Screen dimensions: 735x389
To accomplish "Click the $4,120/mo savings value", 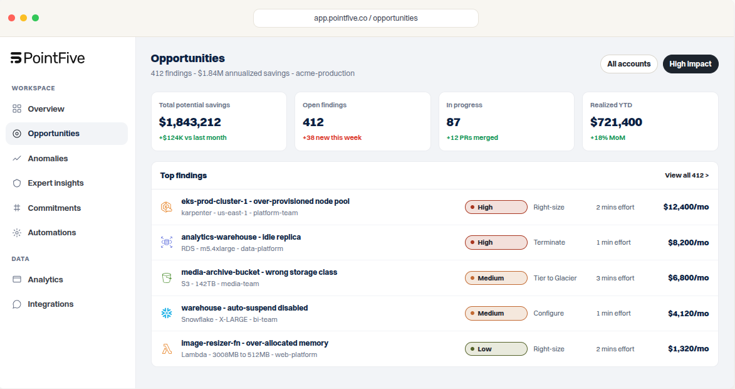I will point(688,314).
